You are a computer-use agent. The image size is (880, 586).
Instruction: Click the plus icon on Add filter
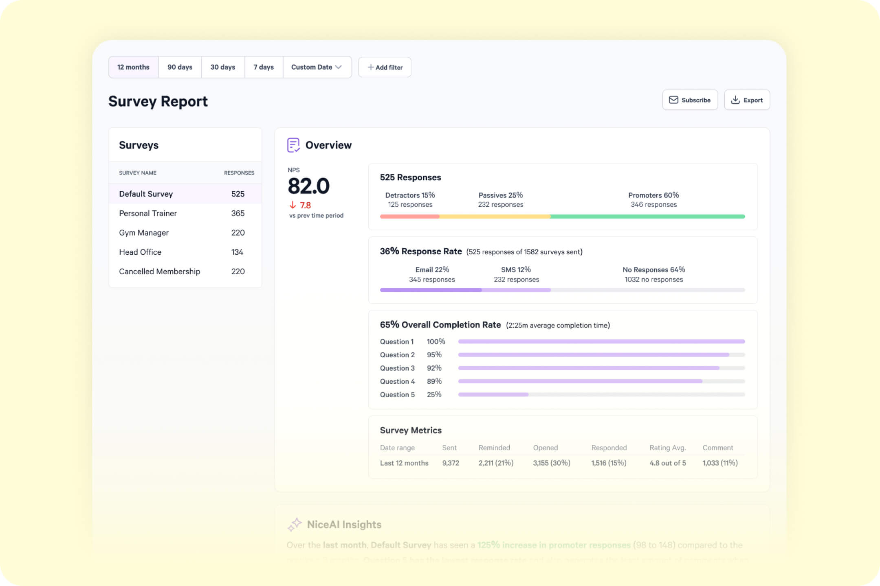pos(370,67)
